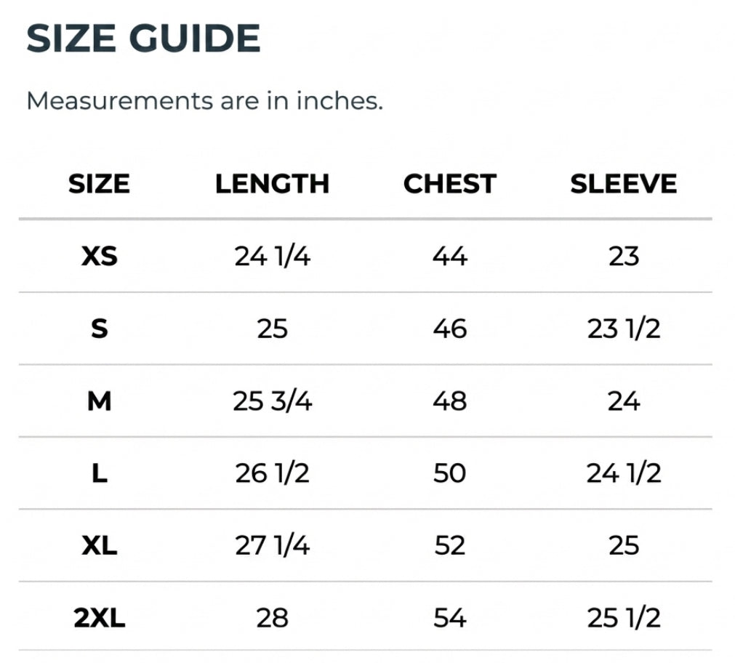This screenshot has height=663, width=735.
Task: Click the SLEEVE column header
Action: point(623,184)
